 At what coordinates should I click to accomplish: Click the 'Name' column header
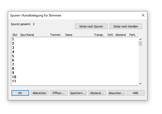[69, 35]
